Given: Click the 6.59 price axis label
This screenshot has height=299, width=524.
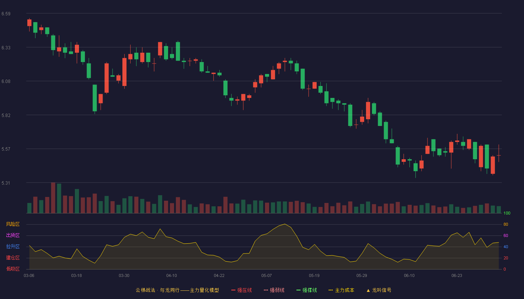Looking at the screenshot, I should (x=6, y=14).
